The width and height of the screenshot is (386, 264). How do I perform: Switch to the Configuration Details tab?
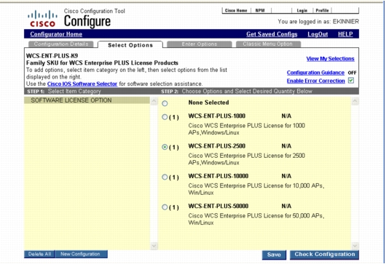point(61,44)
